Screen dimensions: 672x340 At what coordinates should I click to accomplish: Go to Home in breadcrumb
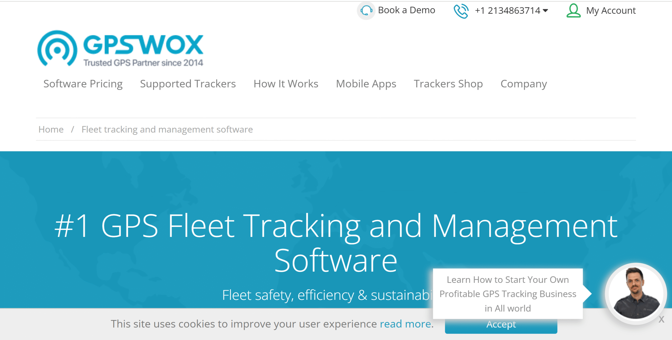51,129
